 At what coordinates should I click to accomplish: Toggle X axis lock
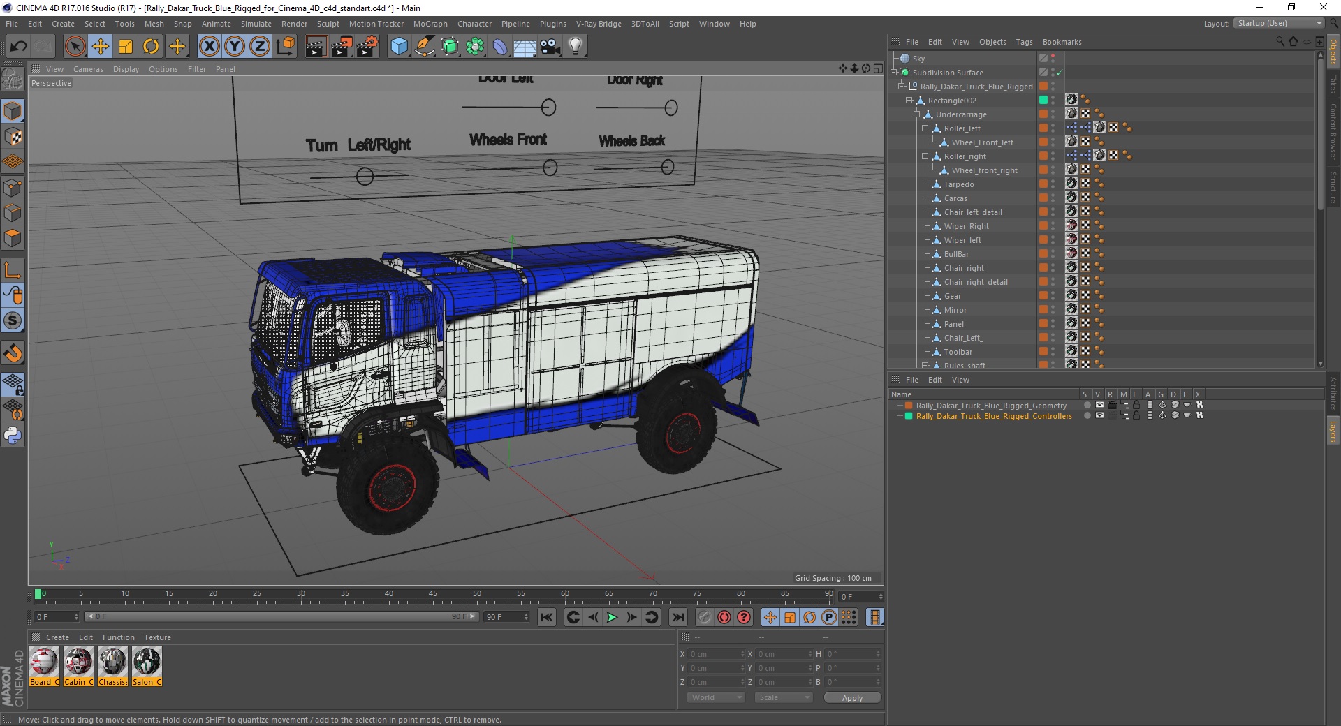click(209, 47)
